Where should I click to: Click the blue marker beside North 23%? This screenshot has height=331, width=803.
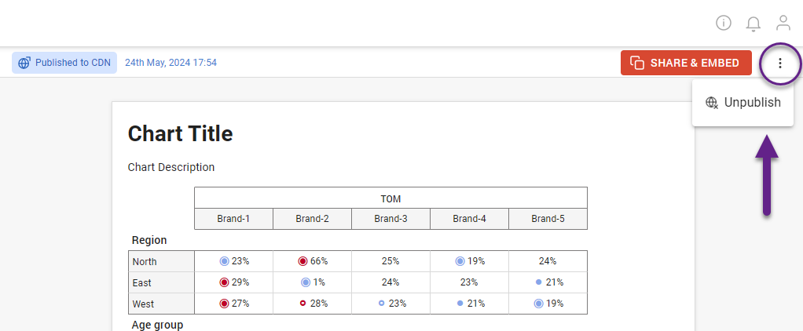224,261
